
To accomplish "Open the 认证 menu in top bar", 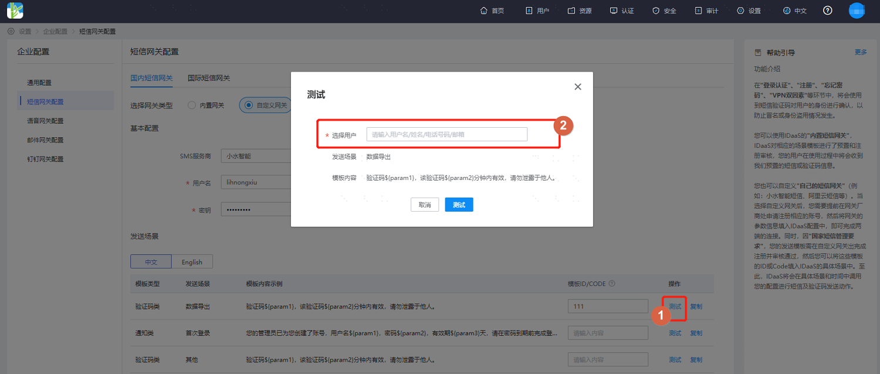I will [x=622, y=11].
